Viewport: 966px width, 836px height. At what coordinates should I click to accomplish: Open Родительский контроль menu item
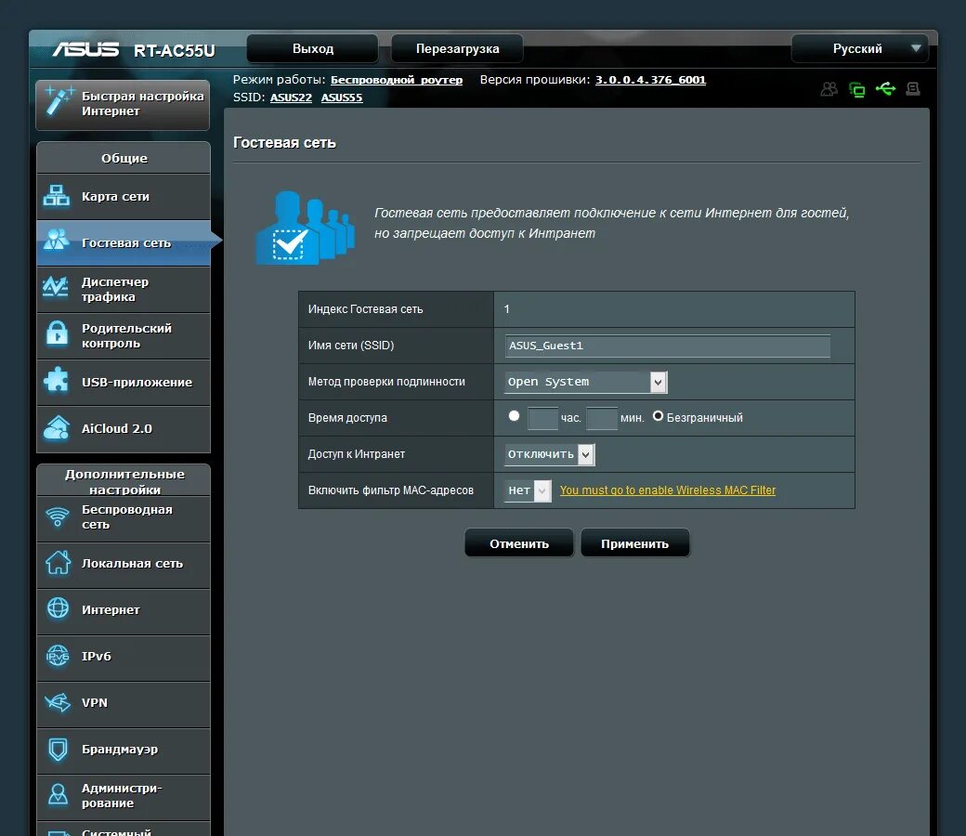124,335
